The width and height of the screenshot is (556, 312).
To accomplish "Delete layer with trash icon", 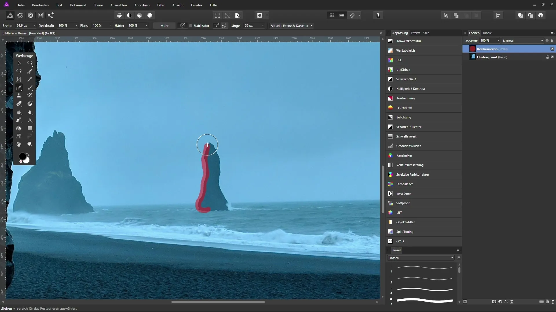I will (553, 302).
